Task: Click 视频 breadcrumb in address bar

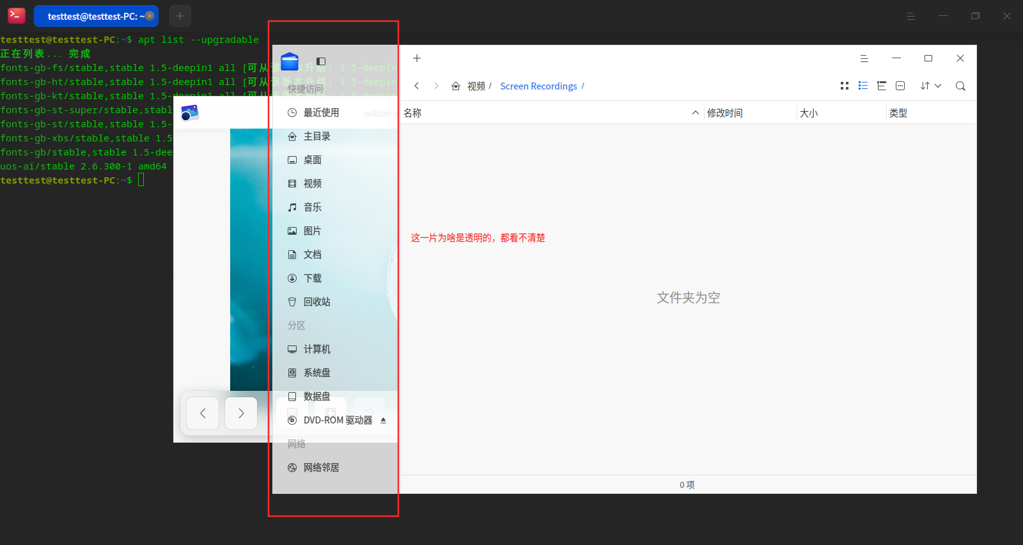Action: point(476,86)
